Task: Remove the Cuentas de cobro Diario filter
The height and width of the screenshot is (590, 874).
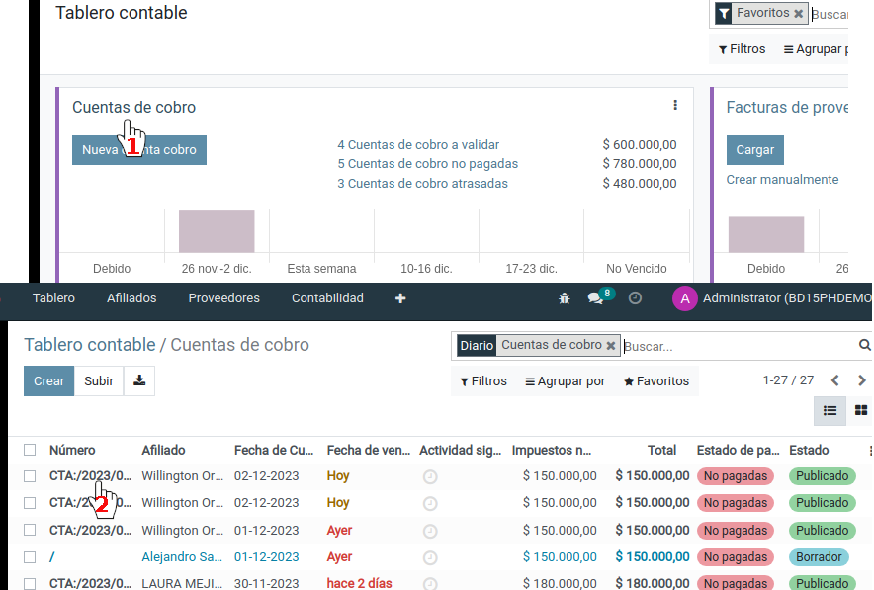Action: coord(611,346)
